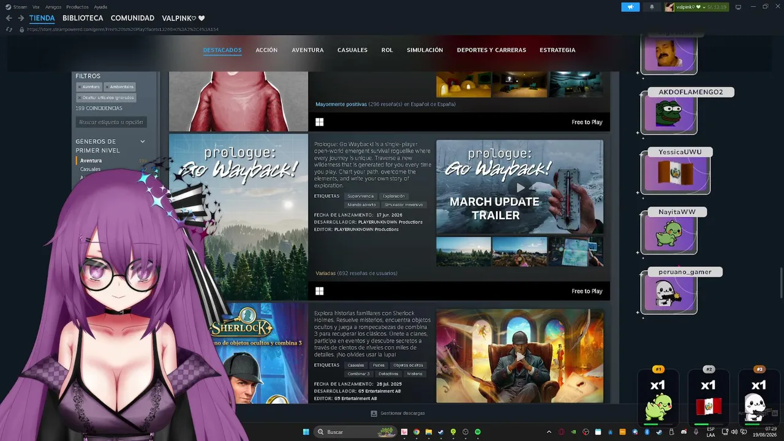Image resolution: width=784 pixels, height=441 pixels.
Task: Click the Nvidia icon in the system tray
Action: tap(573, 432)
